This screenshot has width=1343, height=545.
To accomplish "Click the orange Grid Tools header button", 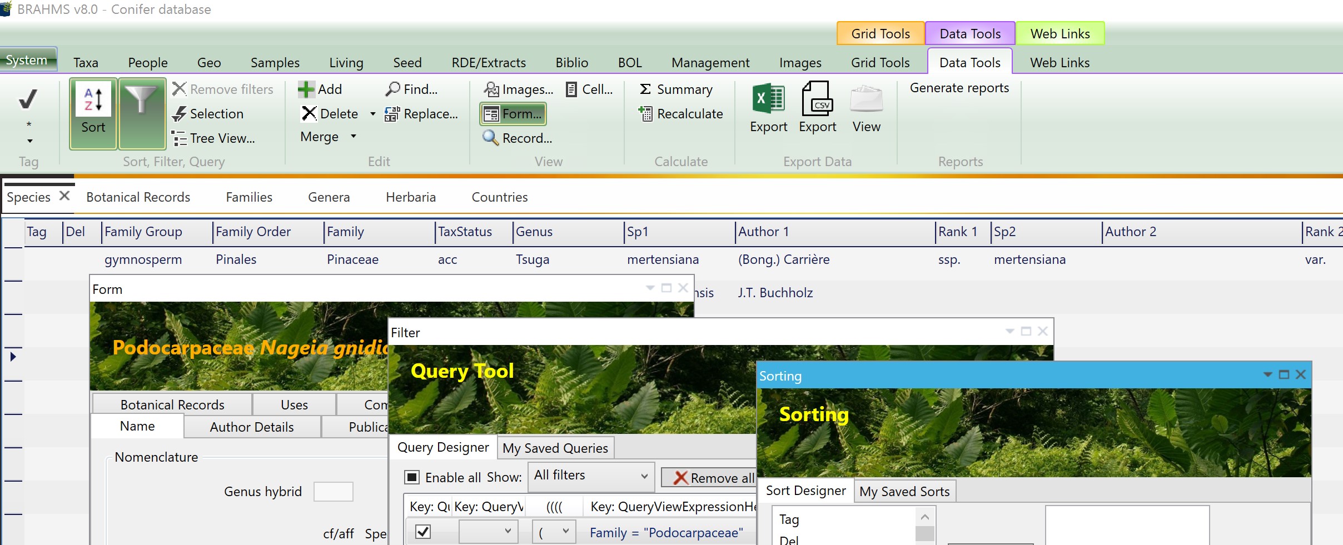I will point(881,33).
